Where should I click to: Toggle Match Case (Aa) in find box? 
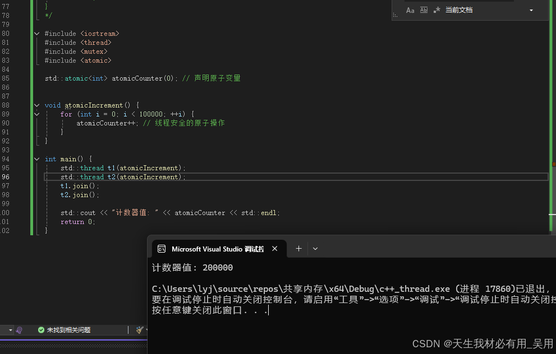tap(410, 10)
